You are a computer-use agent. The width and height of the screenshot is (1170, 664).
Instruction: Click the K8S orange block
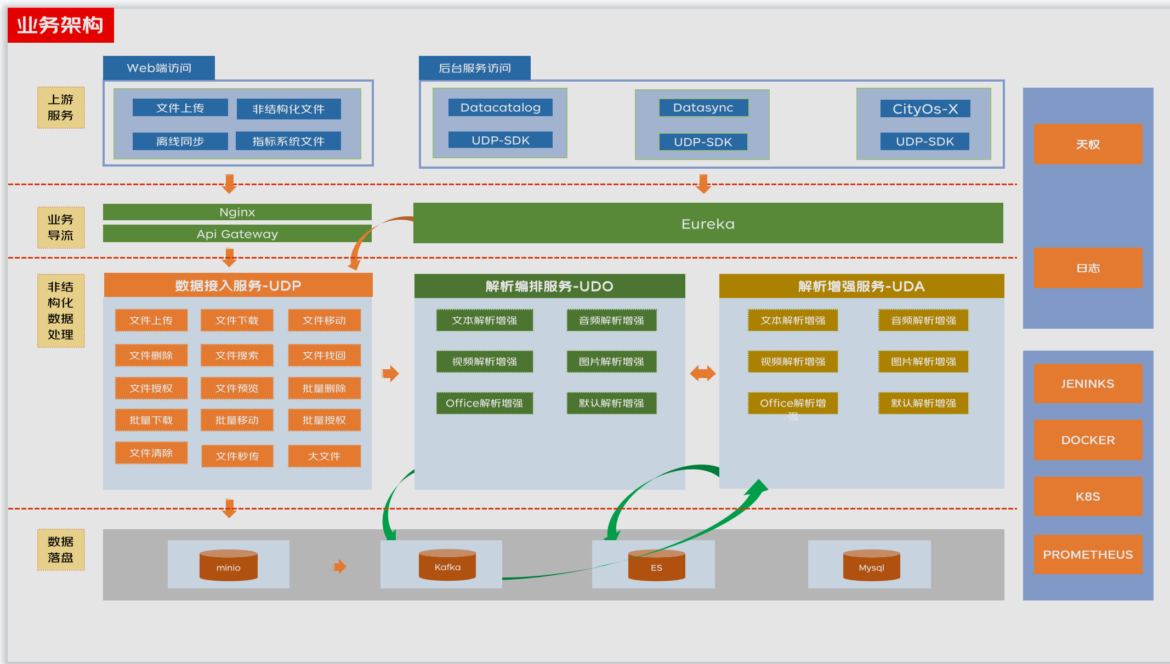pyautogui.click(x=1088, y=496)
